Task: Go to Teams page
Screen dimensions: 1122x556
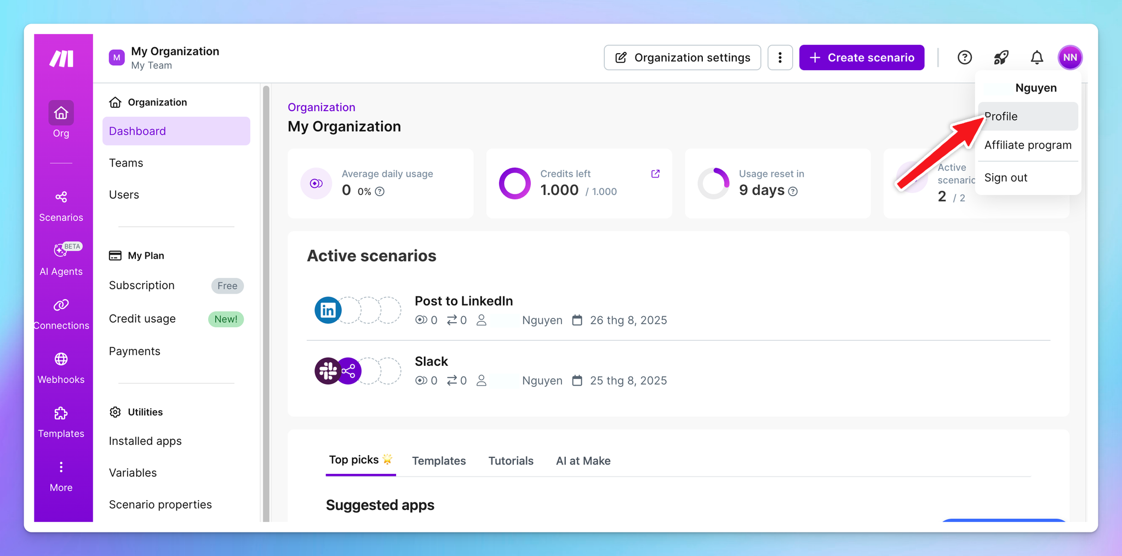Action: click(126, 163)
